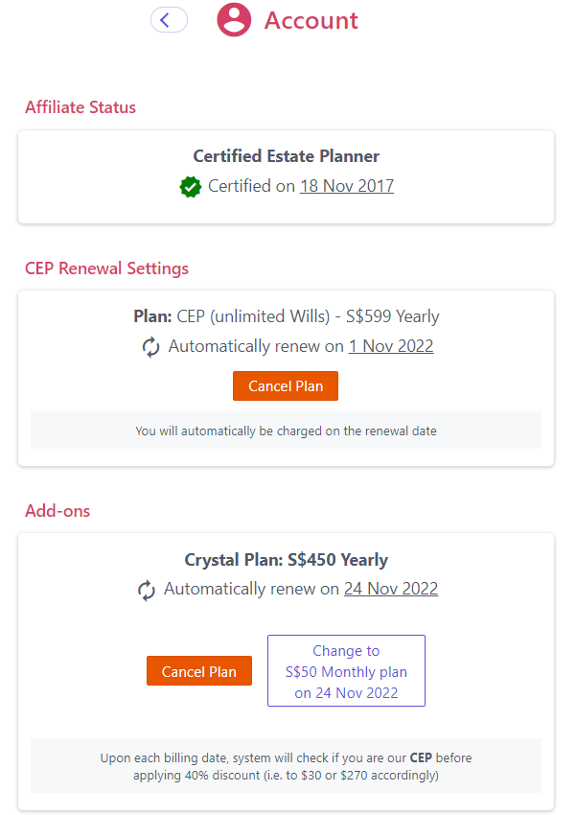This screenshot has width=576, height=815.
Task: Click the green certified badge icon
Action: (191, 186)
